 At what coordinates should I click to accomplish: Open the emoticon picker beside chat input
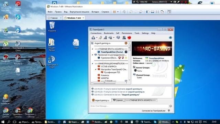click(x=170, y=106)
